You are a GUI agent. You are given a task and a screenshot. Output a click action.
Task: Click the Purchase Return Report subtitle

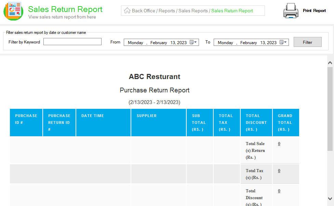pos(155,90)
